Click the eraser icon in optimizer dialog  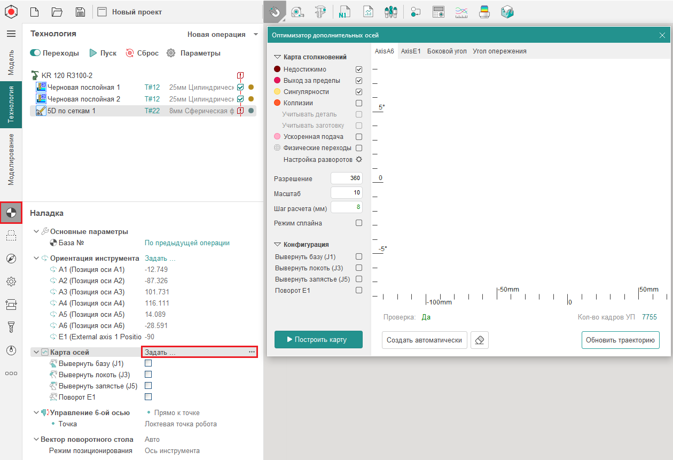tap(480, 340)
